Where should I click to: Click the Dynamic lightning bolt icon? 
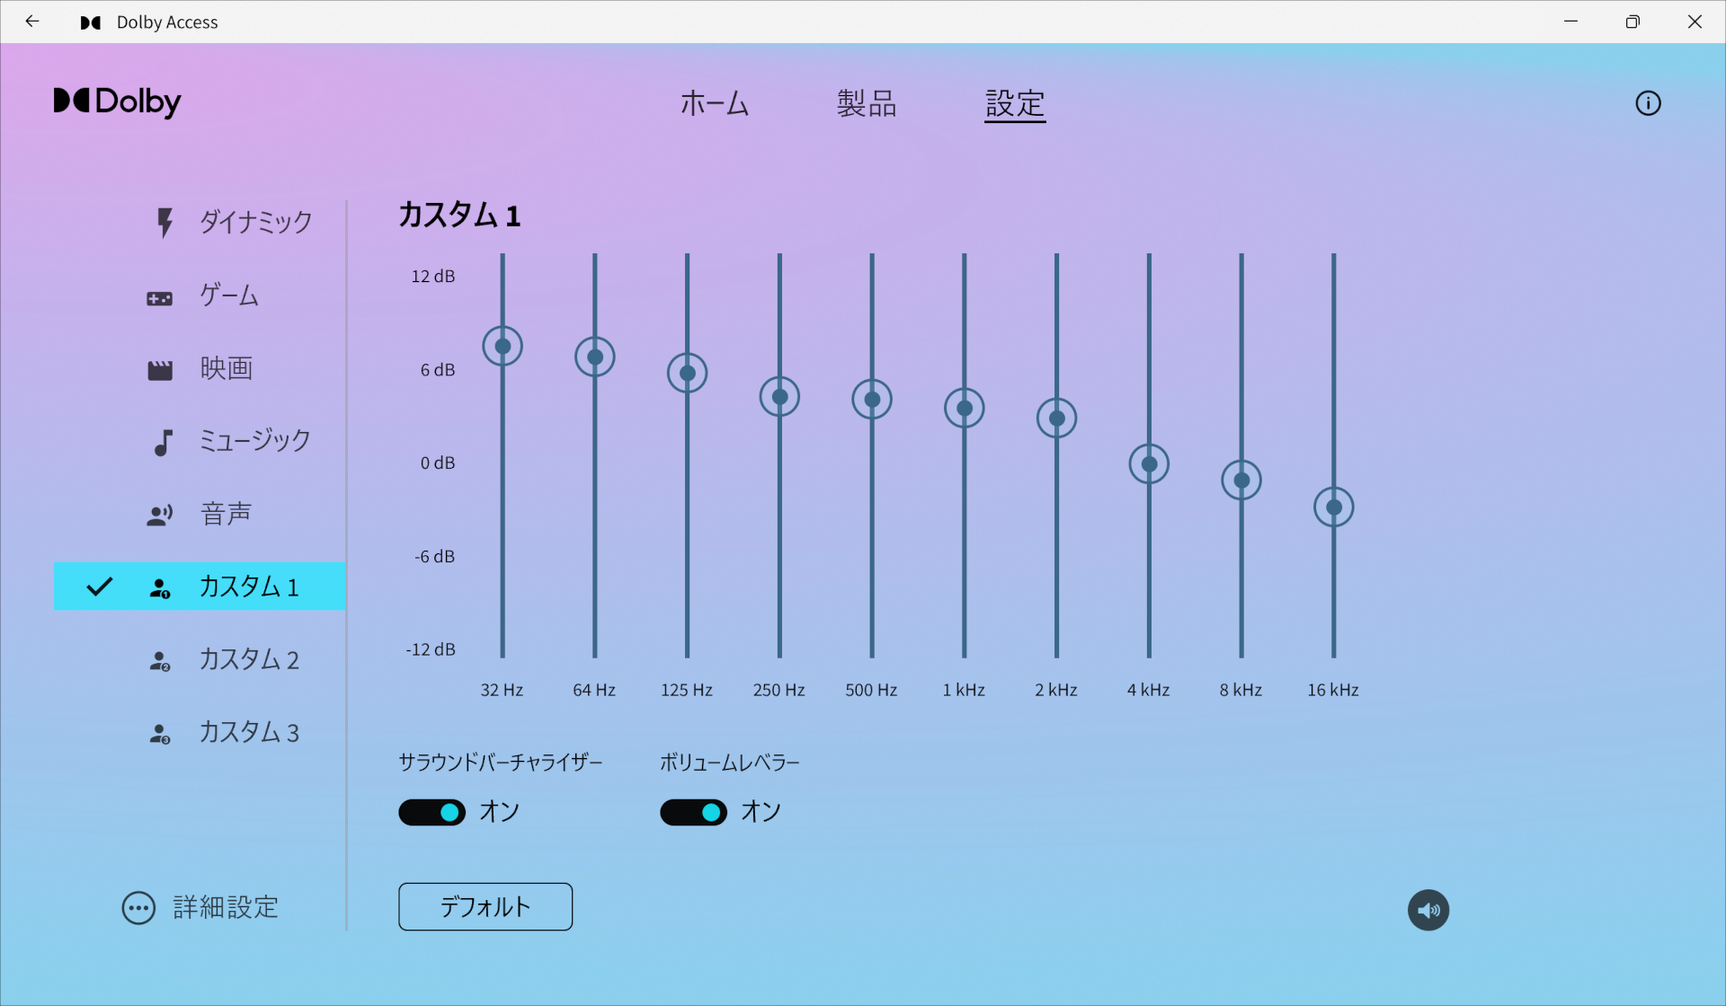pyautogui.click(x=165, y=222)
